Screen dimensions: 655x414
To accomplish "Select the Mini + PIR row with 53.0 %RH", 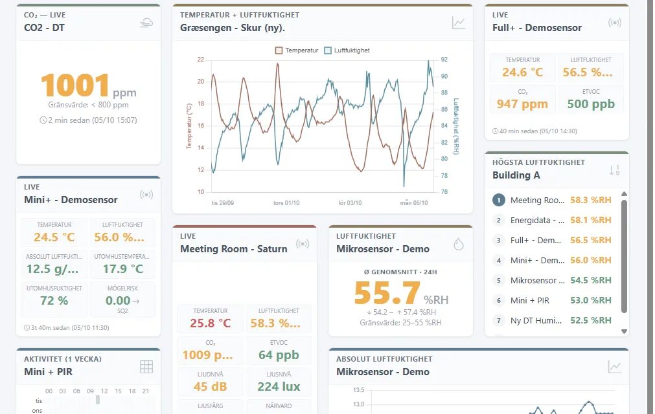I will pos(552,300).
